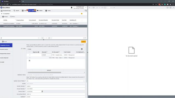Image resolution: width=175 pixels, height=98 pixels.
Task: Sort tasks by Activity column
Action: (5, 20)
